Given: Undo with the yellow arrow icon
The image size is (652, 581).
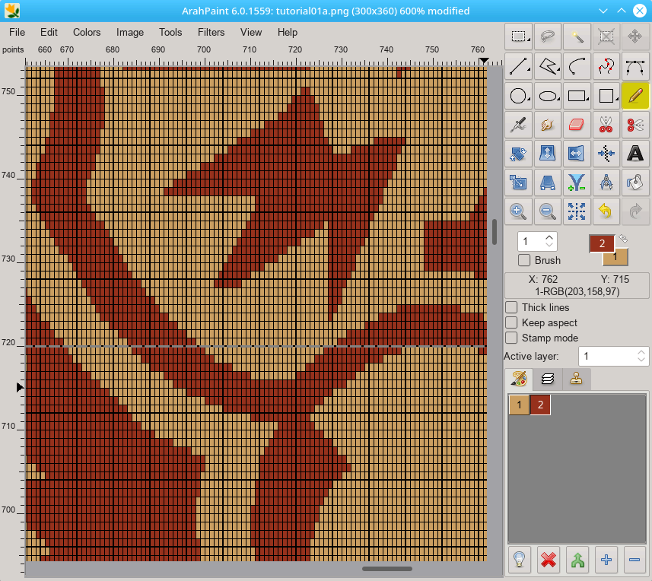Looking at the screenshot, I should pyautogui.click(x=606, y=211).
